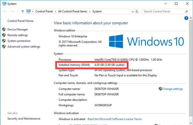Click Change settings link
The image size is (193, 125).
(173, 89)
